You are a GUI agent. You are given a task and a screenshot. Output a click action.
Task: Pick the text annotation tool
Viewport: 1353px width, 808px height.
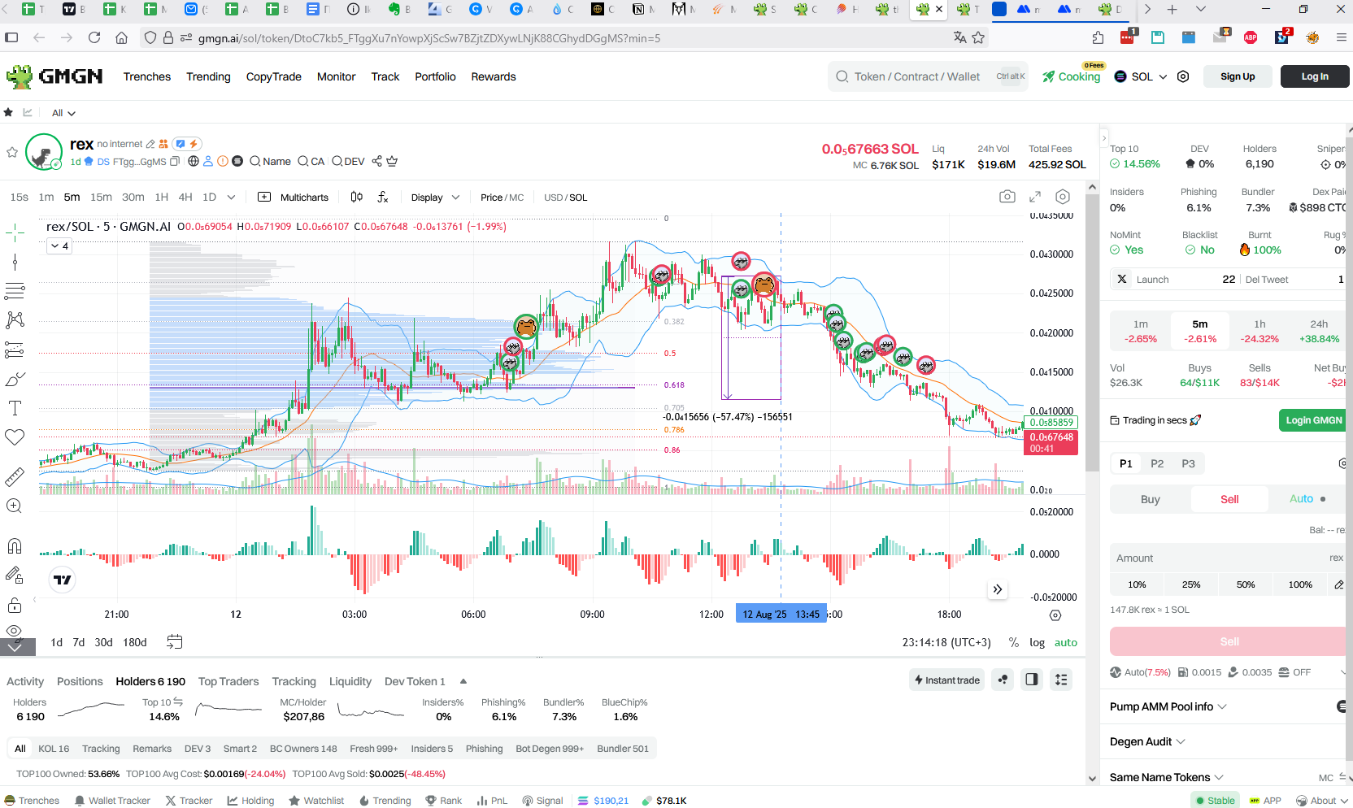coord(15,408)
